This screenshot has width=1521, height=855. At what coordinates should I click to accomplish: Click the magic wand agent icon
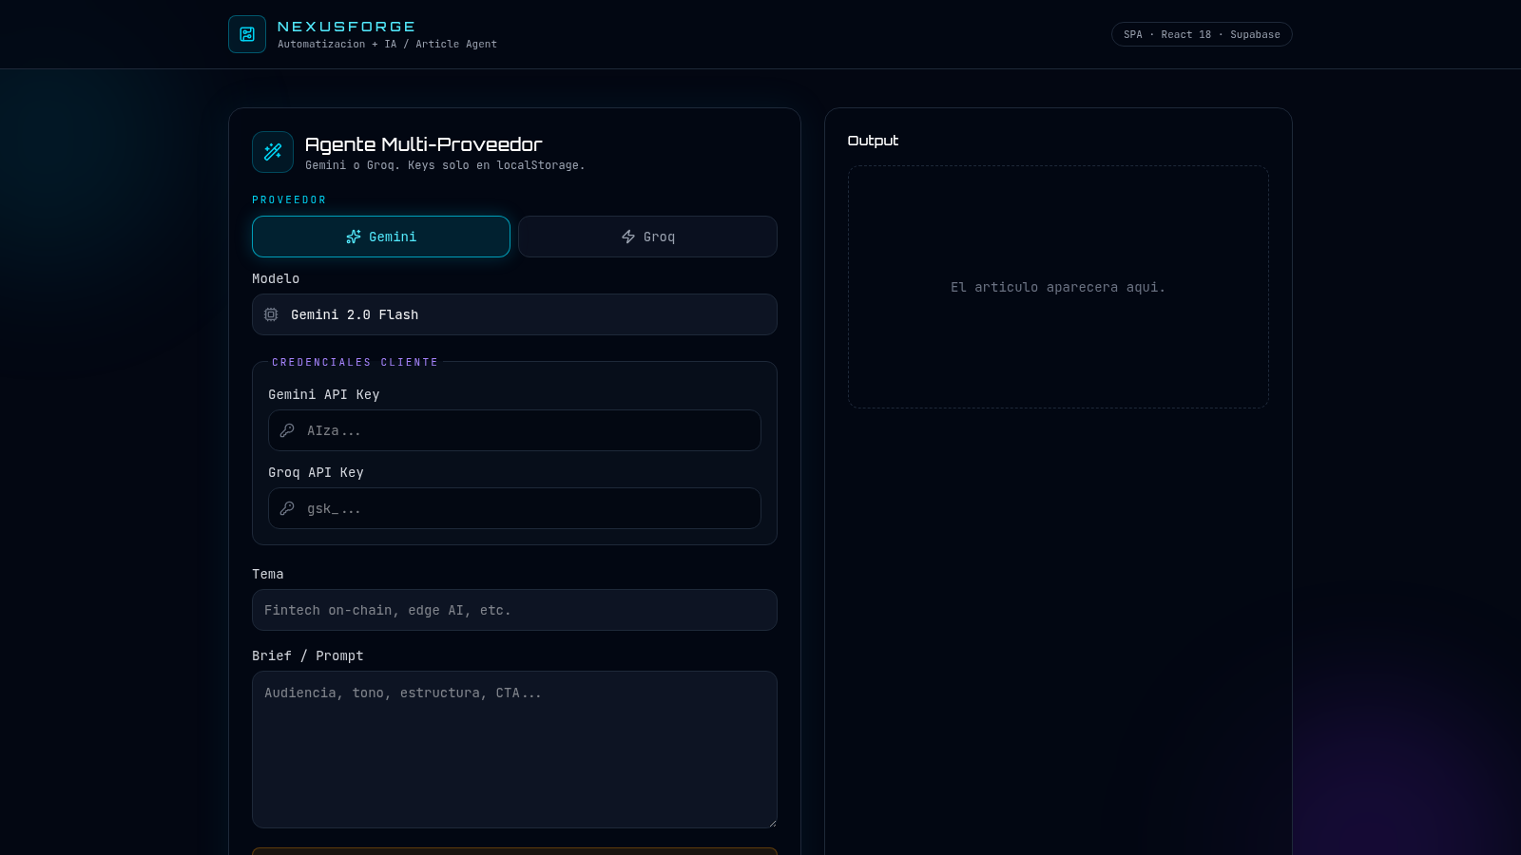coord(273,152)
